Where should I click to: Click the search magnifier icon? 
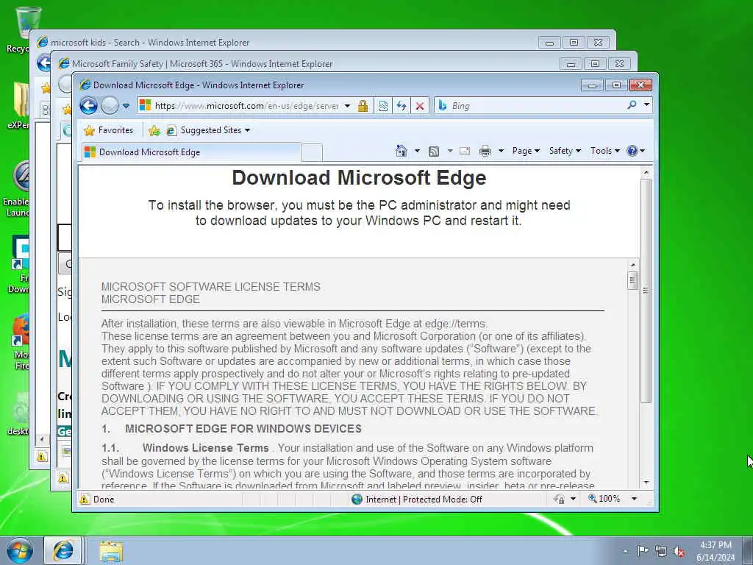click(x=632, y=104)
